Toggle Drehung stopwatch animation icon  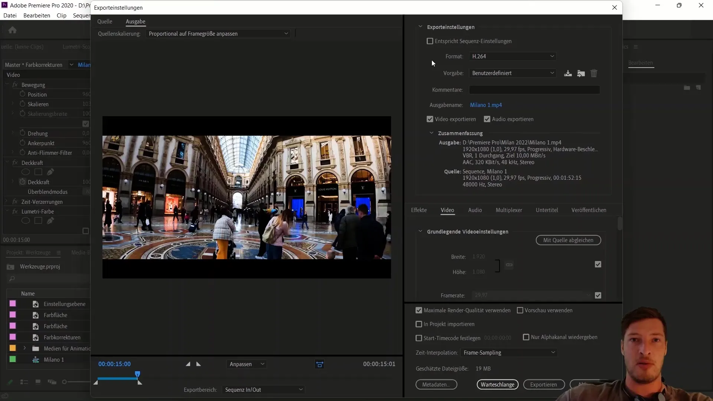point(23,133)
